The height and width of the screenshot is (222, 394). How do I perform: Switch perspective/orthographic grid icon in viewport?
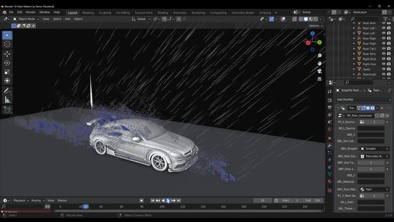[320, 79]
